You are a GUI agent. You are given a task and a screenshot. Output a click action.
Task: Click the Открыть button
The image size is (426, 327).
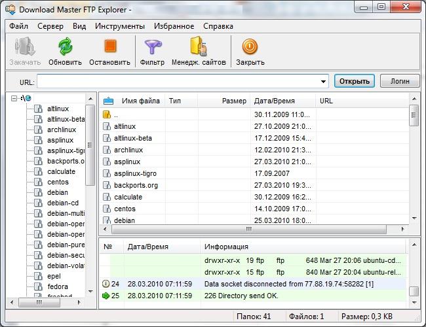pos(355,81)
